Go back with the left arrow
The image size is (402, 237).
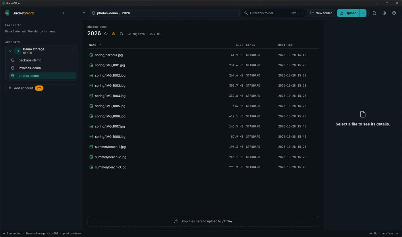[64, 13]
